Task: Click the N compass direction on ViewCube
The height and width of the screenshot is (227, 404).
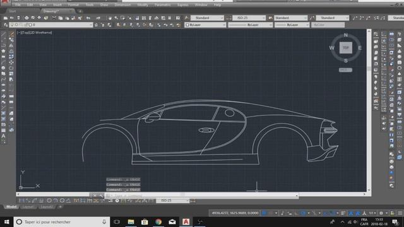Action: [345, 35]
